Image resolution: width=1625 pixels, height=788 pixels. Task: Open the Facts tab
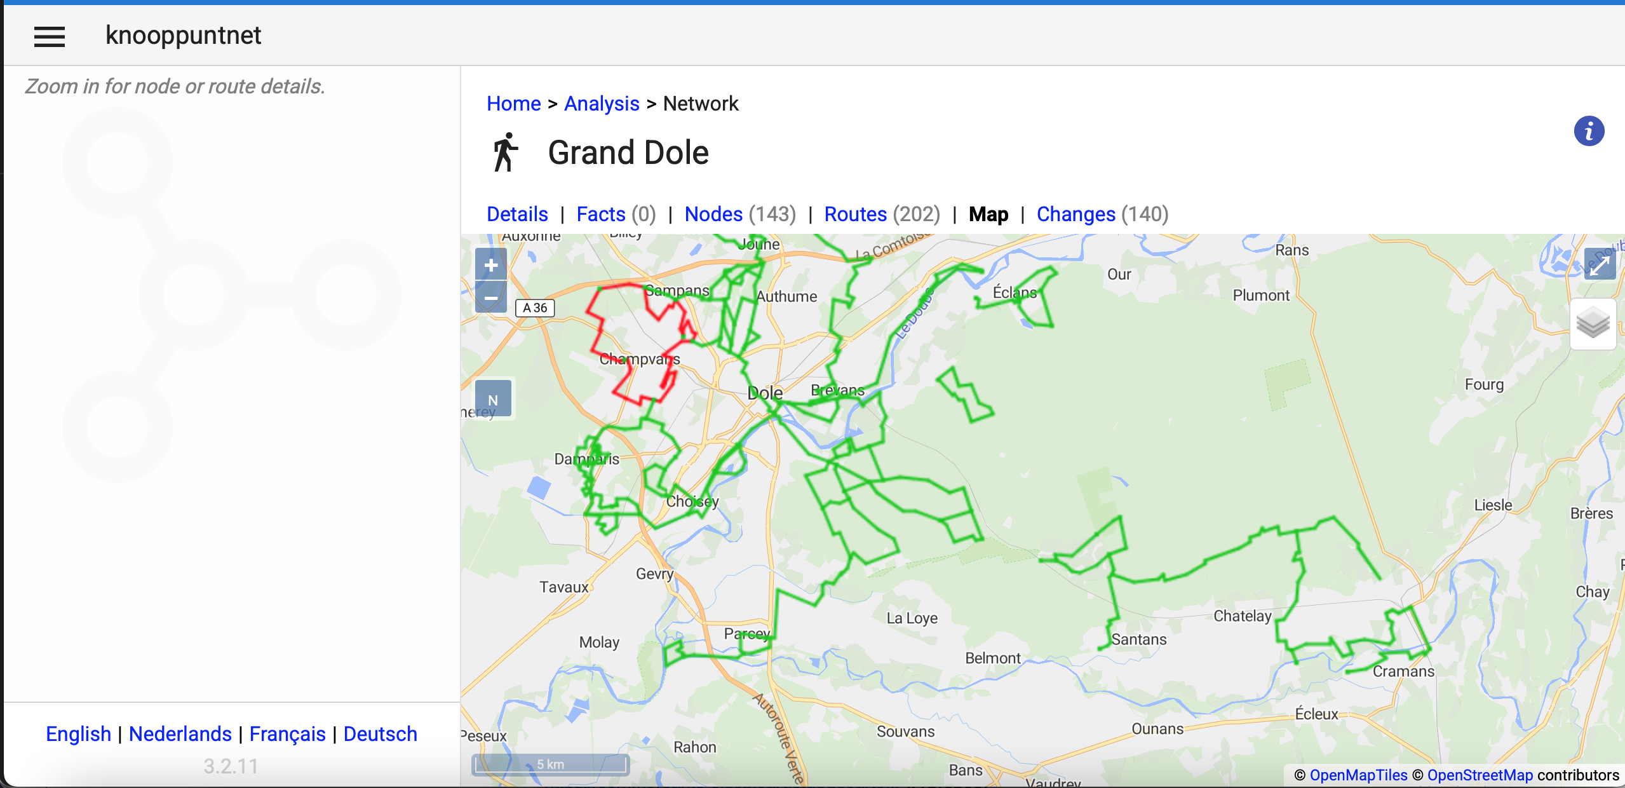click(x=600, y=214)
